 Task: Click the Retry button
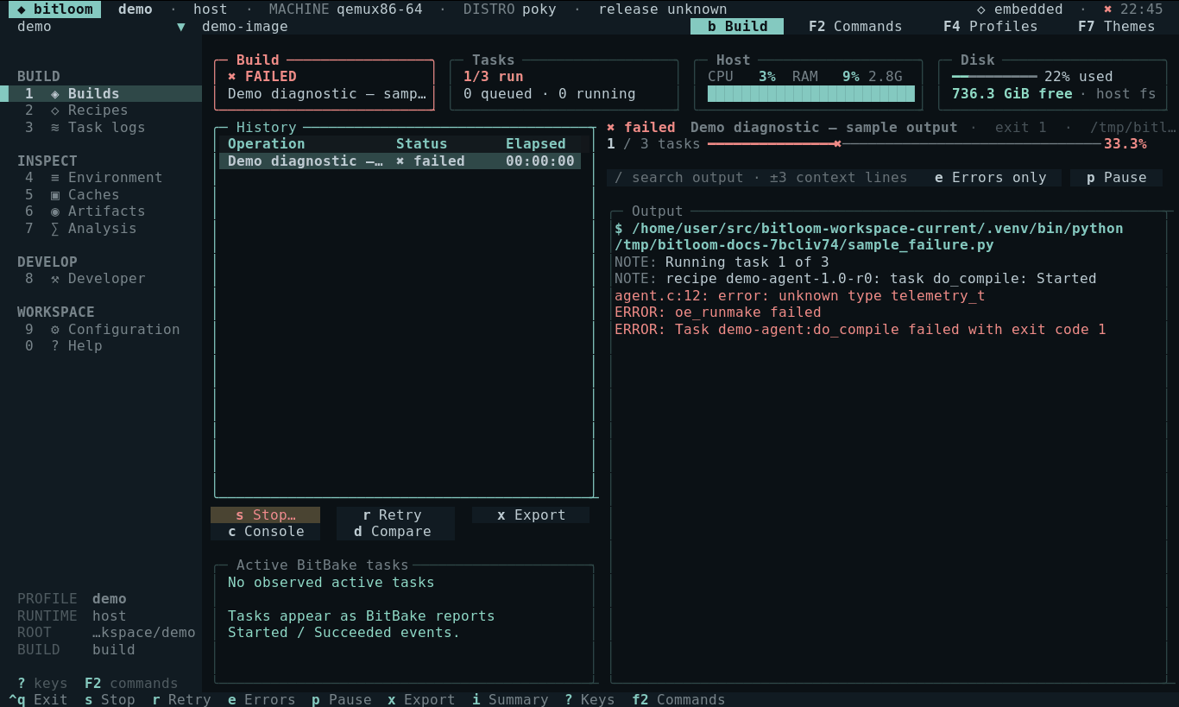392,515
